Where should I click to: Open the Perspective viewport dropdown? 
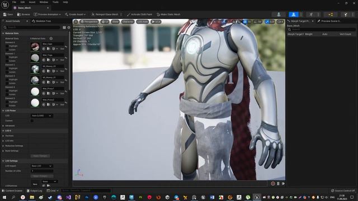click(x=89, y=22)
